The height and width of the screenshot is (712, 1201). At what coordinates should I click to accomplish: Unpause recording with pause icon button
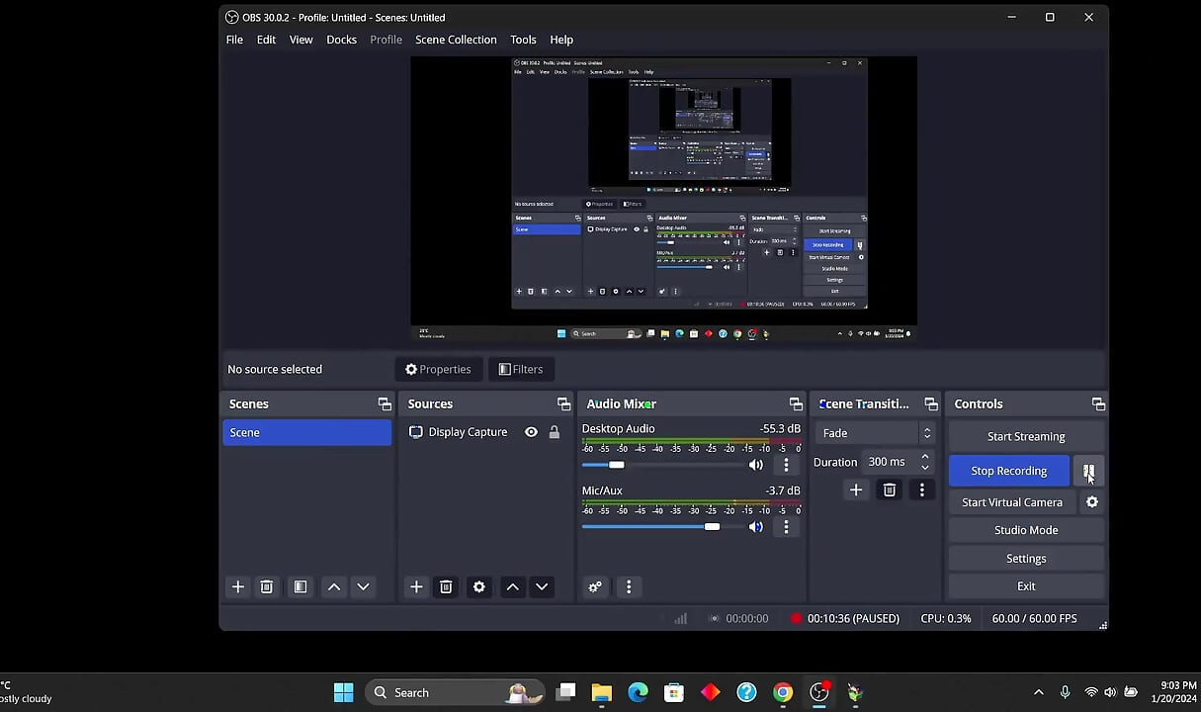point(1088,471)
